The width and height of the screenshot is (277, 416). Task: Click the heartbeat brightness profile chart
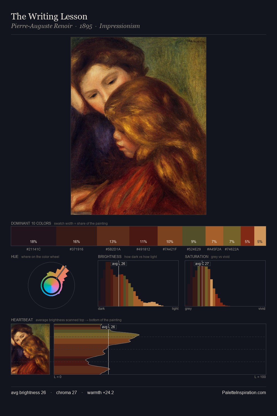(x=160, y=349)
